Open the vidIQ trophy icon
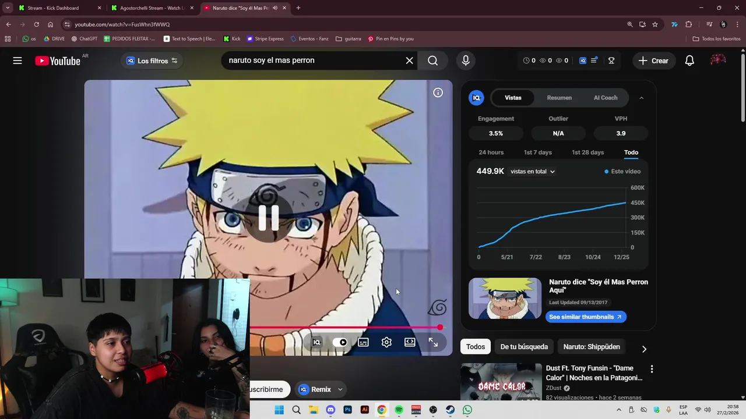Screen dimensions: 746x419 611,61
